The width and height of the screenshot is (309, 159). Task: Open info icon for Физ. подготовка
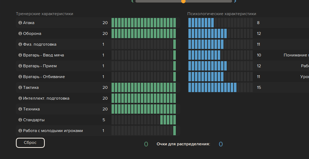20,44
